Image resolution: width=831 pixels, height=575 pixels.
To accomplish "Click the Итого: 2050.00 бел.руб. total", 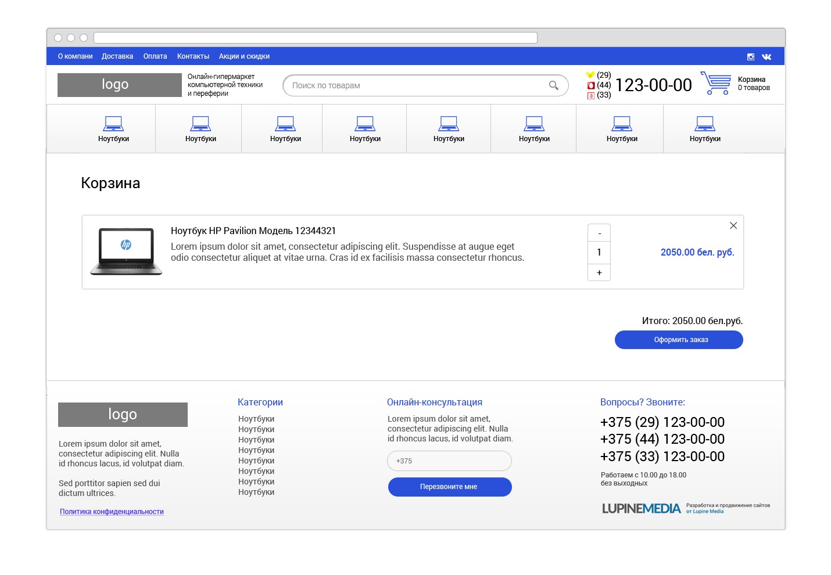I will [692, 321].
